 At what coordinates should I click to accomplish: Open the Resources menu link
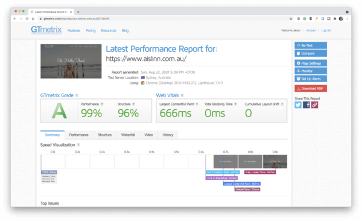(x=109, y=31)
